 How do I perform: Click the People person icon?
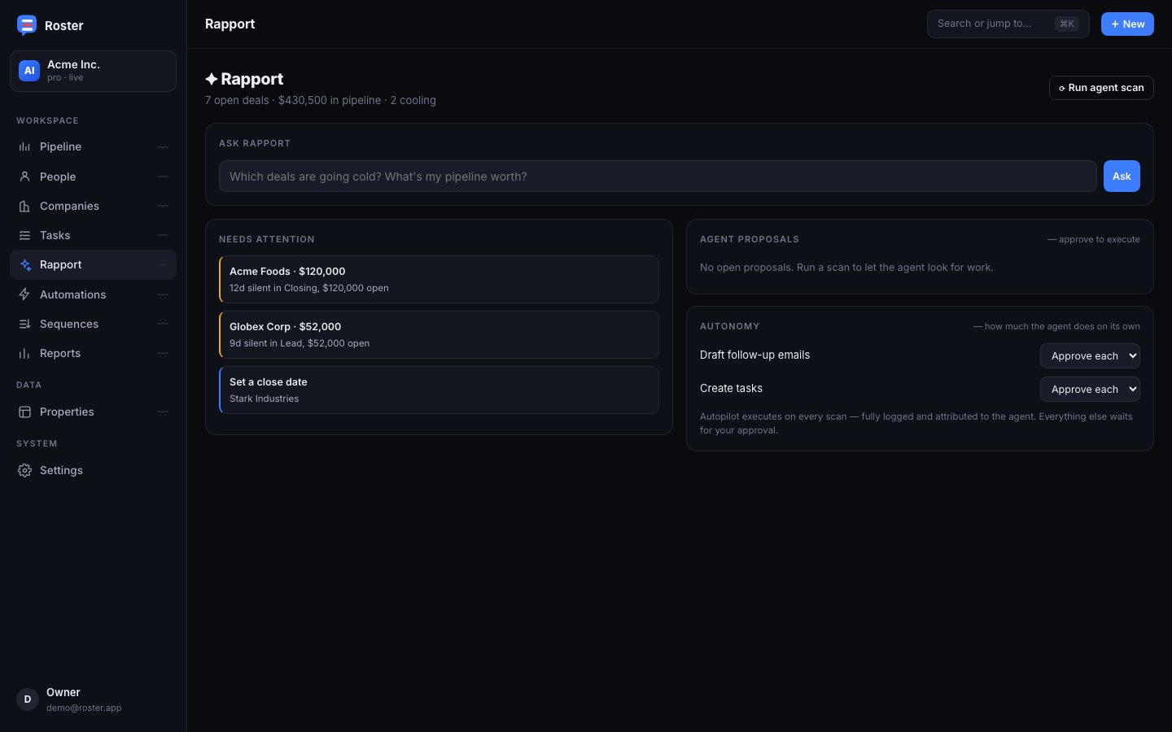(24, 176)
